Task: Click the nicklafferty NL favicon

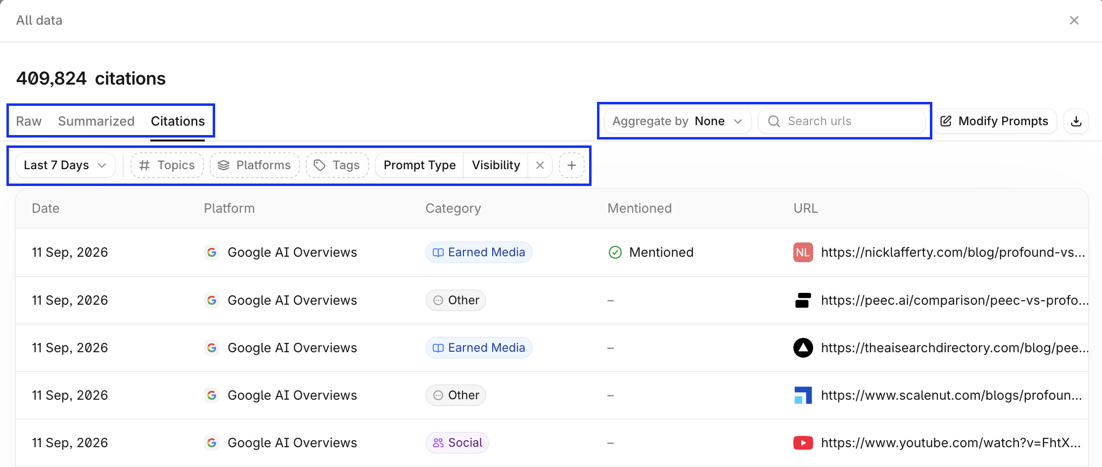Action: 803,252
